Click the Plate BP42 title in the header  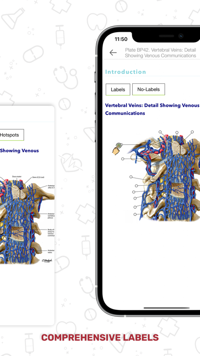pos(161,53)
